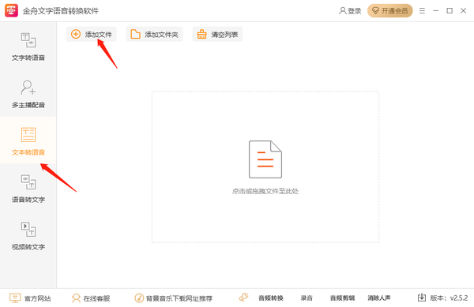Click the 点击或拖拽文件至此处 text
474x307 pixels.
[265, 191]
